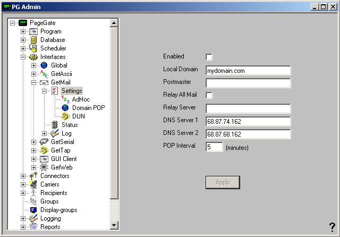The width and height of the screenshot is (340, 237).
Task: Click the Global globe icon
Action: coord(44,65)
